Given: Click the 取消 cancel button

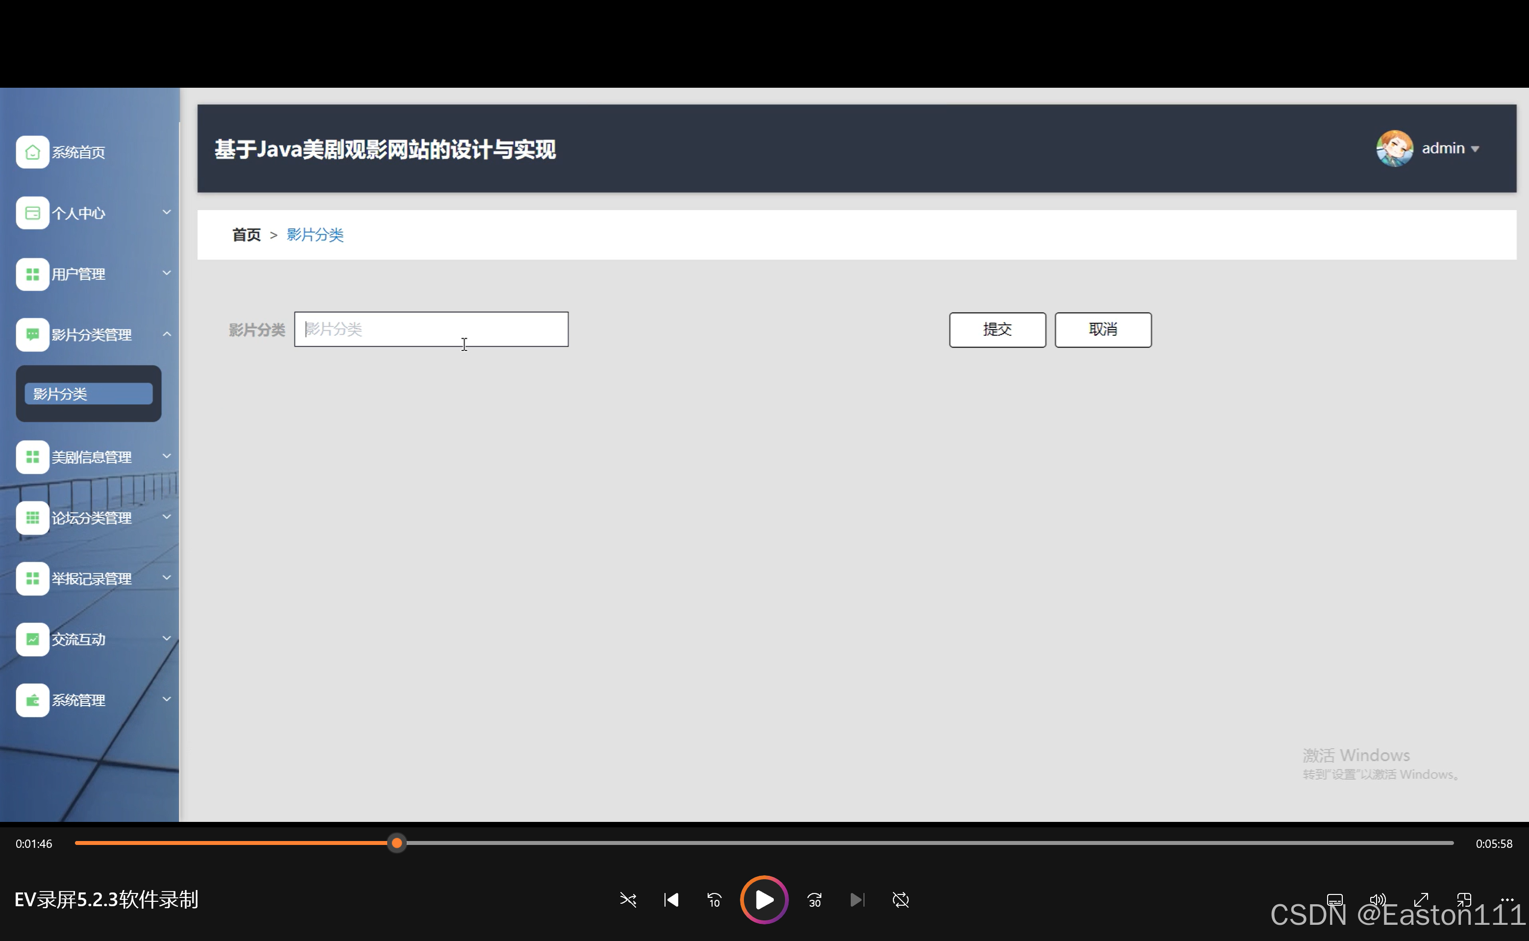Looking at the screenshot, I should pos(1102,329).
